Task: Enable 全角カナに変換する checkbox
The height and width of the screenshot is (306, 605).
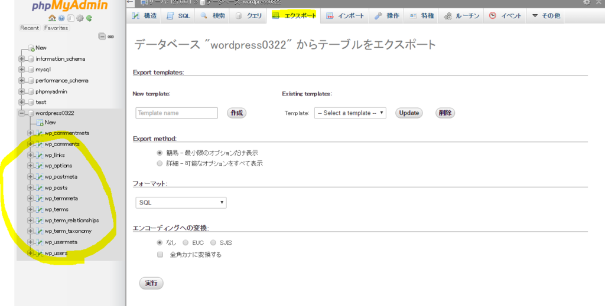Action: pos(160,255)
